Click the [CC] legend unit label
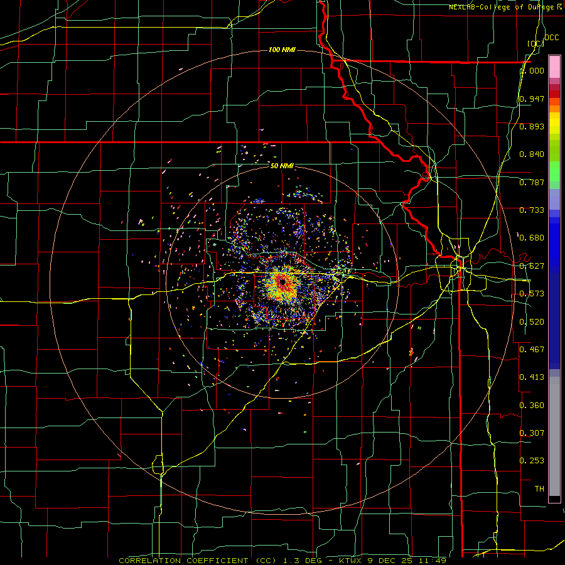565x565 pixels. coord(536,43)
